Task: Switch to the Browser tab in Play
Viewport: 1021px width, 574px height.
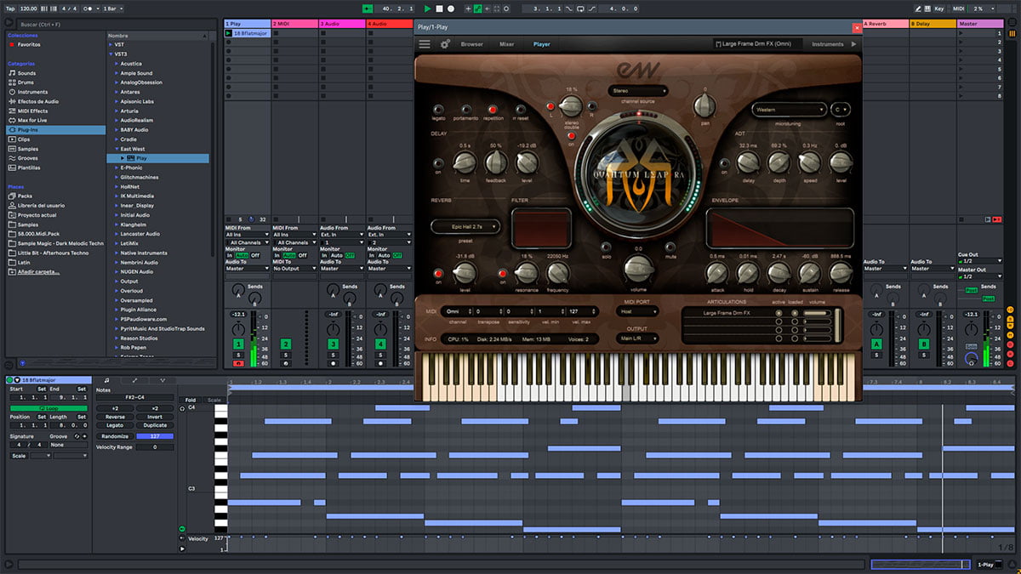Action: [x=471, y=44]
